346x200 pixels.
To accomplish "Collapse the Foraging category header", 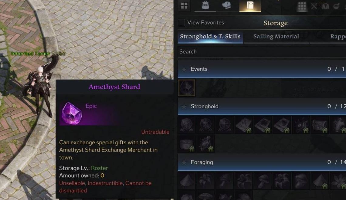I will (x=262, y=162).
